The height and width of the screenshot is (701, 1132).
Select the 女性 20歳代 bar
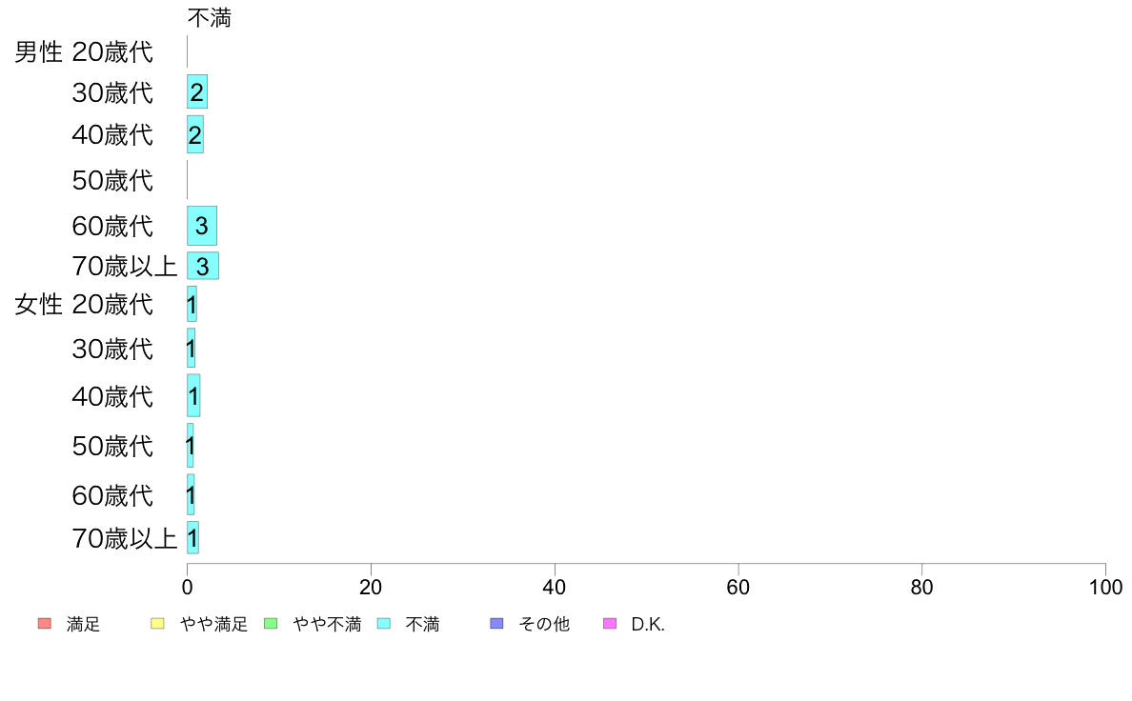192,304
